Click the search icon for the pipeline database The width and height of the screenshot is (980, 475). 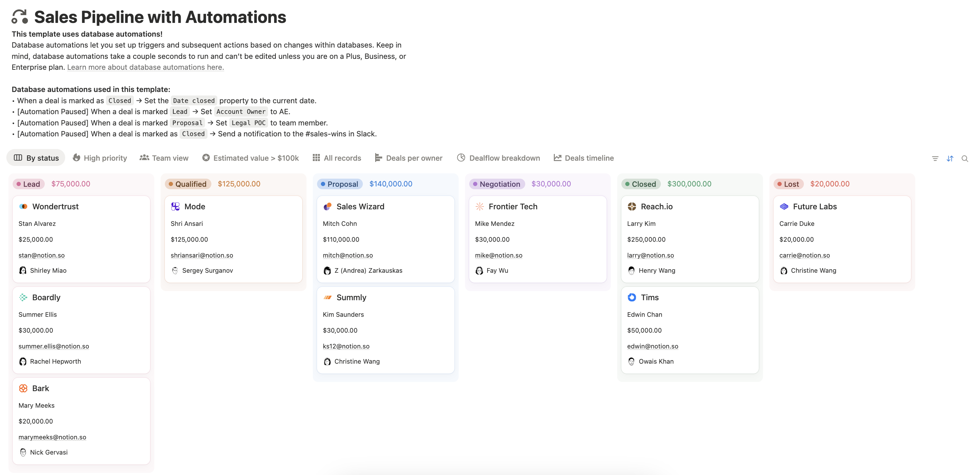pyautogui.click(x=965, y=158)
